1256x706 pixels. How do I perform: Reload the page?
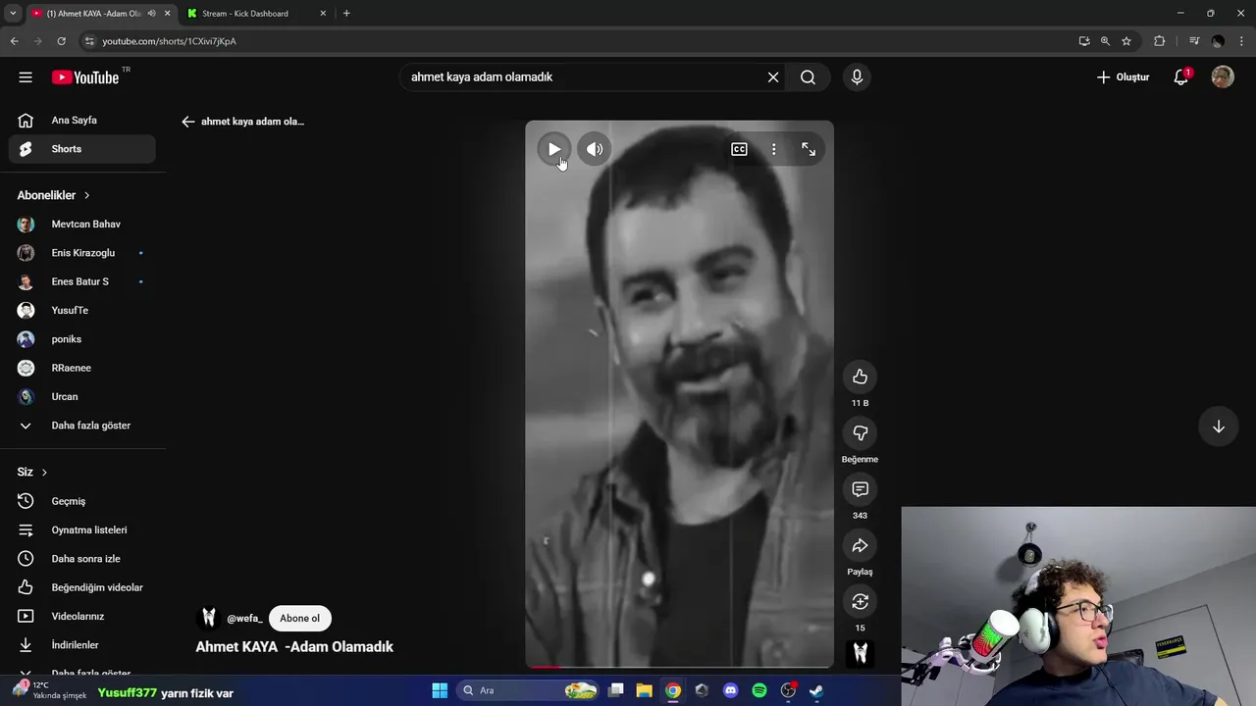click(x=61, y=41)
